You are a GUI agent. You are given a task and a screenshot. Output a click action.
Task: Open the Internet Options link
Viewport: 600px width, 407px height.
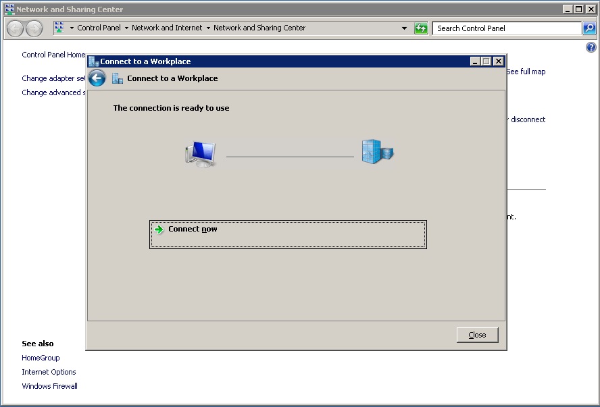49,372
